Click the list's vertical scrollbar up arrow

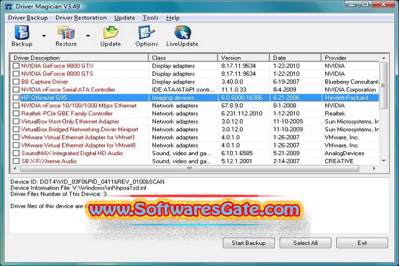click(383, 58)
